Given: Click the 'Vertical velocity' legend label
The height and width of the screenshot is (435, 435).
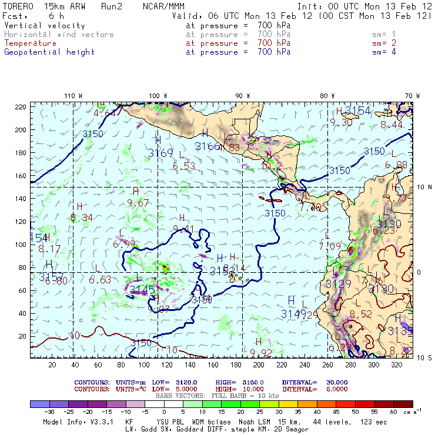Looking at the screenshot, I should coord(45,26).
